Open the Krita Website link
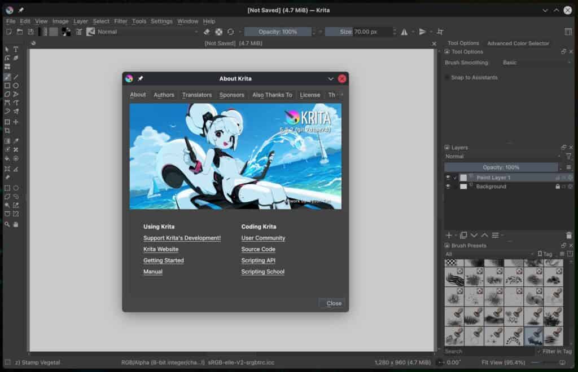Screen dimensions: 578x372 161,249
